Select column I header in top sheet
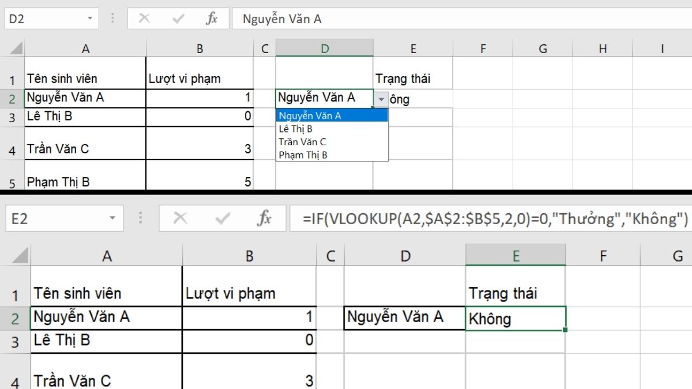The width and height of the screenshot is (692, 389). click(662, 48)
